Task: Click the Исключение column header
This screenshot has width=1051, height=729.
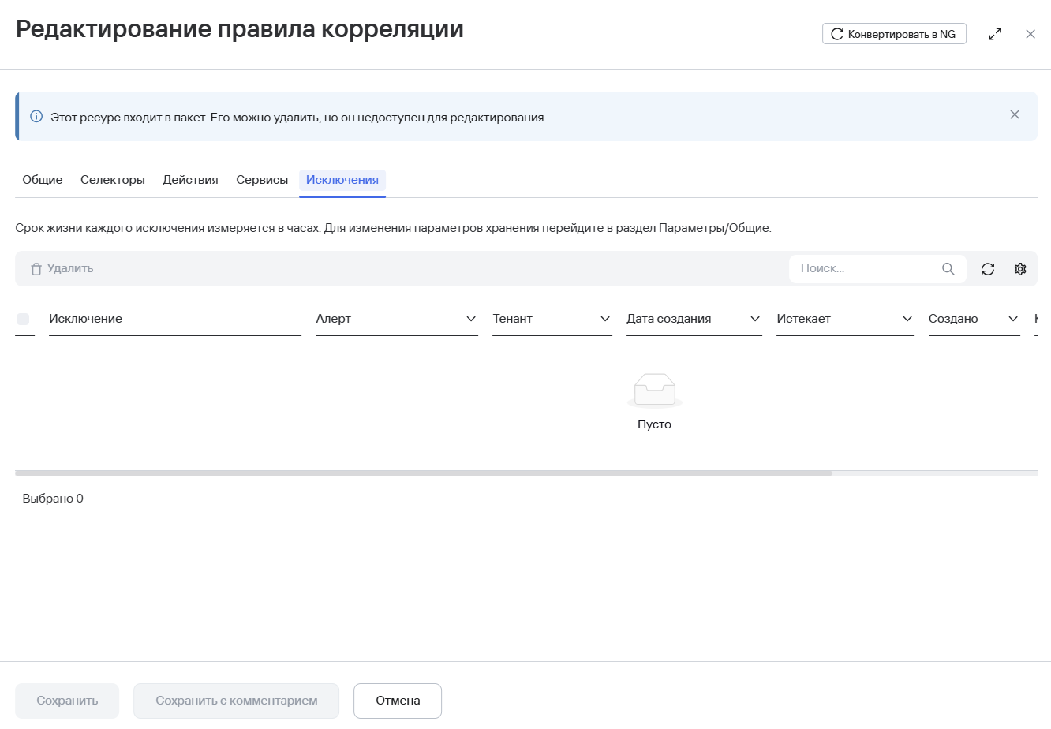Action: tap(174, 319)
